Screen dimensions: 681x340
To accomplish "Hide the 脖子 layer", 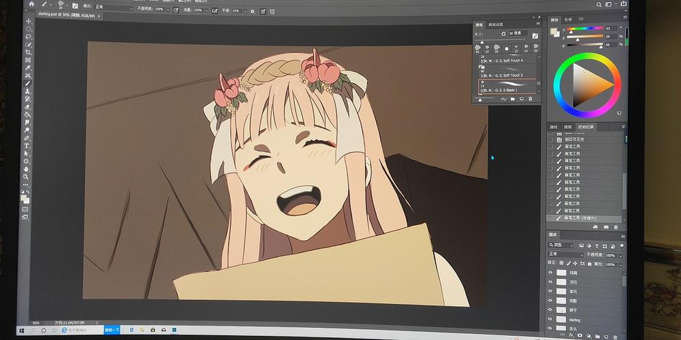I will (550, 309).
